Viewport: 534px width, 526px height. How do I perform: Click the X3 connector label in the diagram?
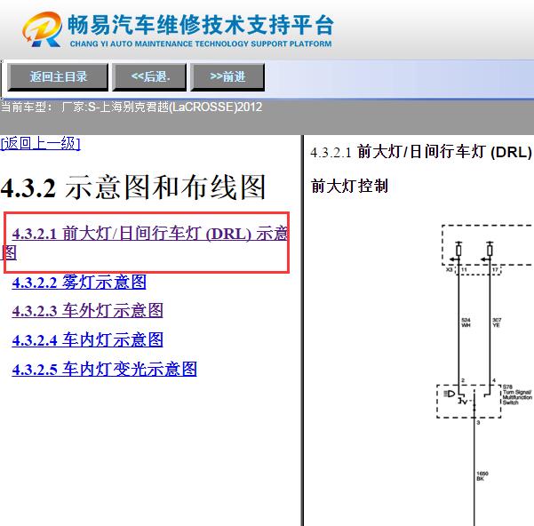(450, 269)
